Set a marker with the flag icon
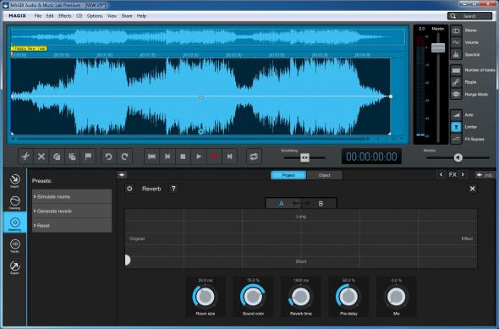This screenshot has width=499, height=329. tap(88, 156)
